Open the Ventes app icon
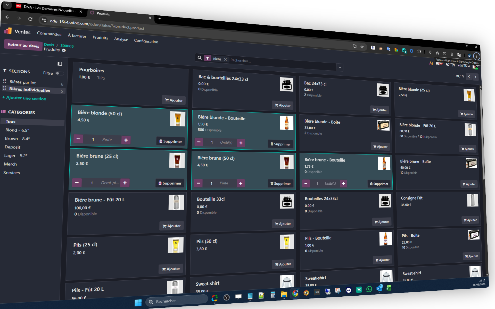 (8, 31)
